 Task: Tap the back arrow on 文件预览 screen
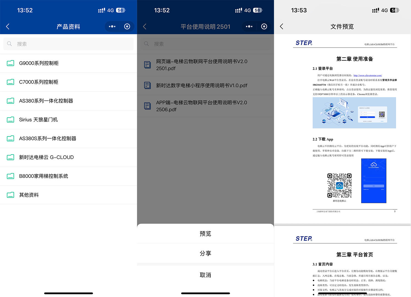pos(281,26)
